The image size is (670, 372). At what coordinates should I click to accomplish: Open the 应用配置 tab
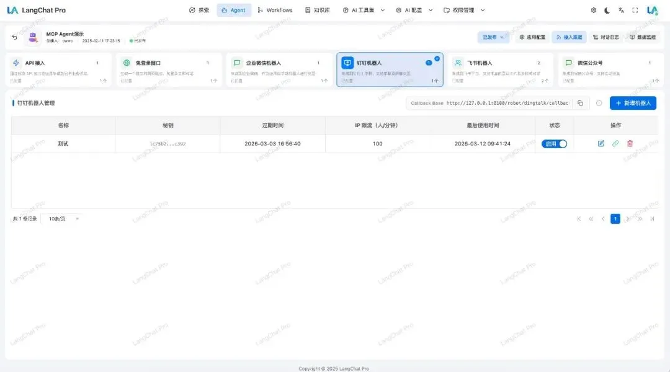pyautogui.click(x=532, y=37)
